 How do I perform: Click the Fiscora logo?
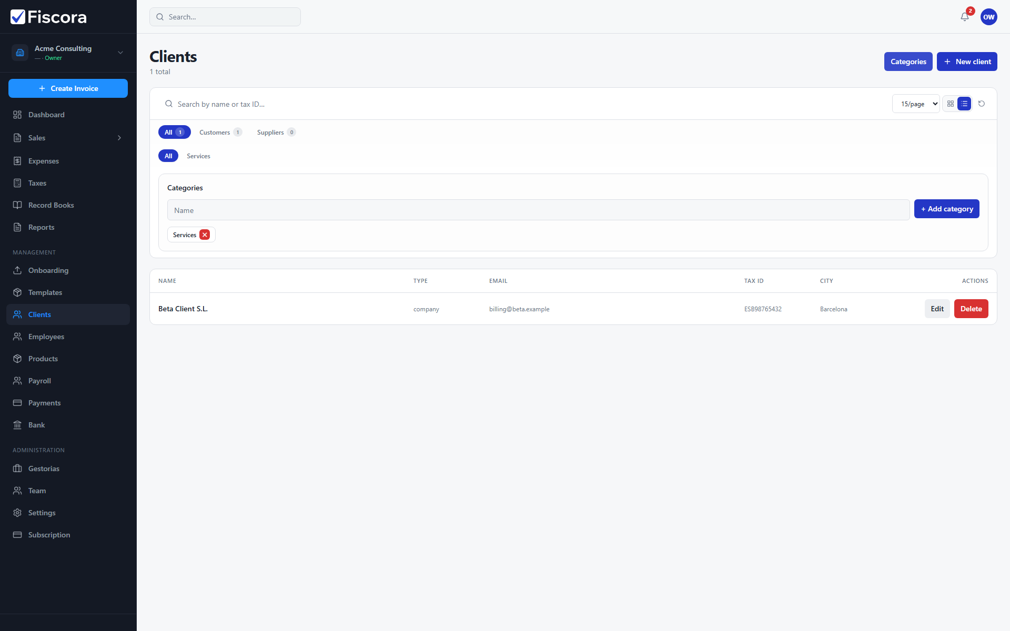point(48,17)
